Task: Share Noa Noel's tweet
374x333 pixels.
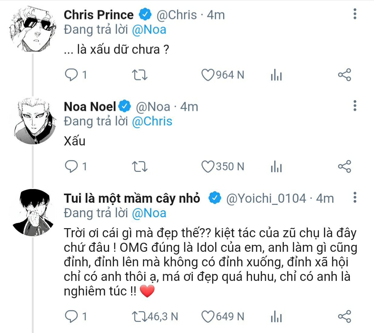Action: pos(344,167)
